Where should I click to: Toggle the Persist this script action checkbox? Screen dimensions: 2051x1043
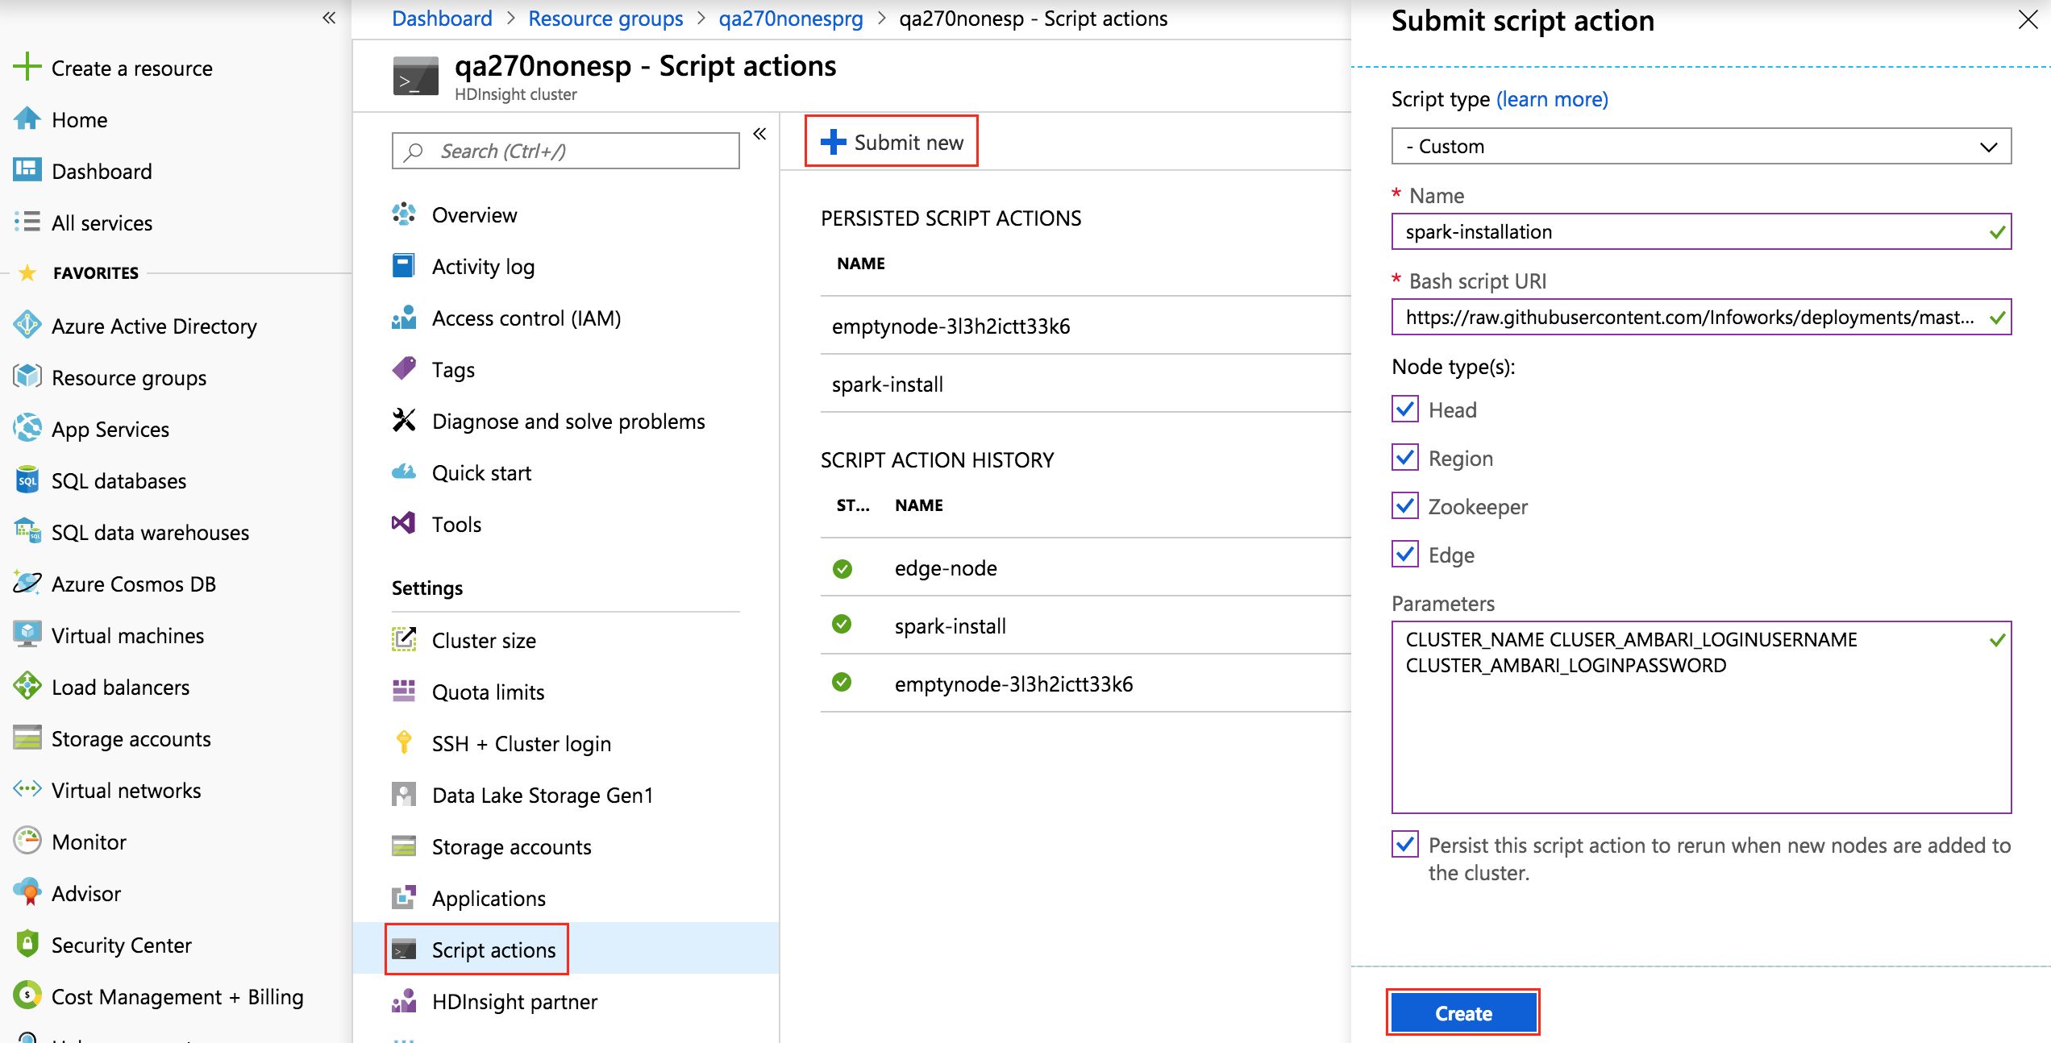coord(1405,844)
